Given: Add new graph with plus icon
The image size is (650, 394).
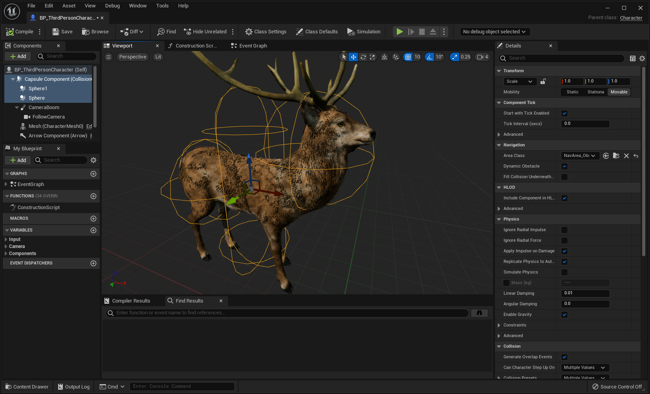Looking at the screenshot, I should [93, 174].
